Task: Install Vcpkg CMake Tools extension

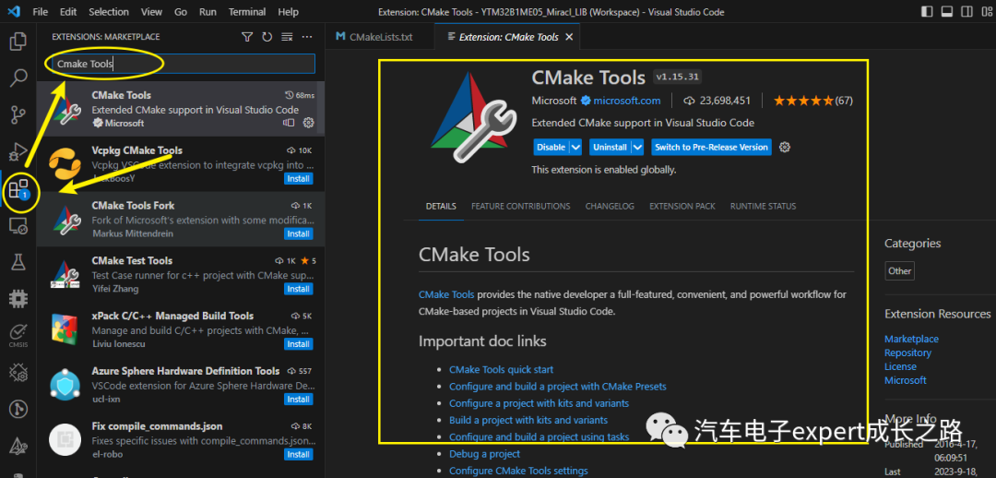Action: (299, 179)
